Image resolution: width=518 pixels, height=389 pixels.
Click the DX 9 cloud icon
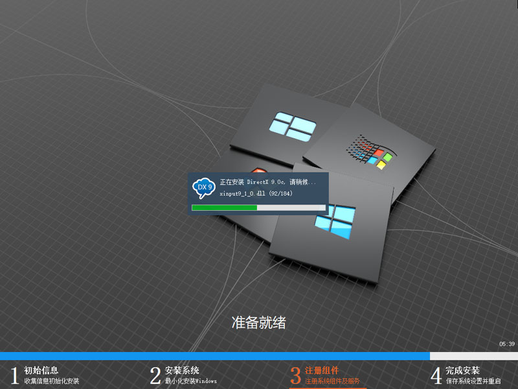pos(204,188)
